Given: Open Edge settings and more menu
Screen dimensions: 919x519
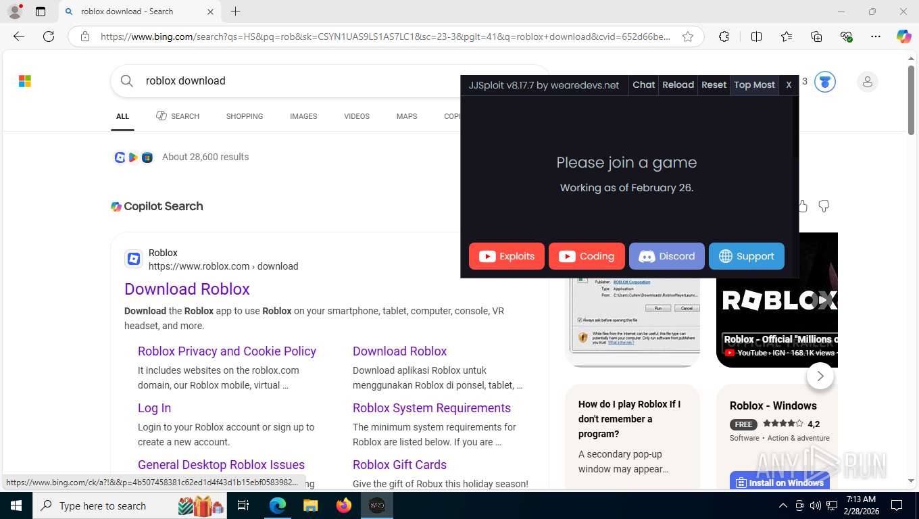Looking at the screenshot, I should pos(876,36).
